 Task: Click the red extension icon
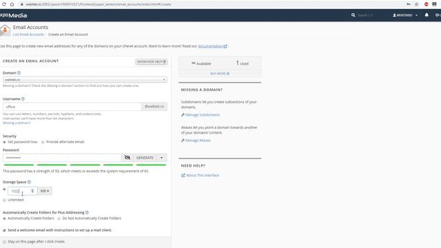pos(427,4)
